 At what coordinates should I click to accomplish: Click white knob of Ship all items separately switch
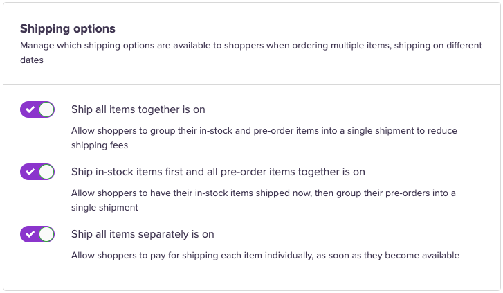(46, 234)
